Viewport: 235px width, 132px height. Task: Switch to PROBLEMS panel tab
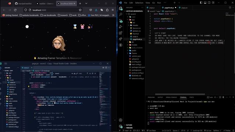coord(151,97)
